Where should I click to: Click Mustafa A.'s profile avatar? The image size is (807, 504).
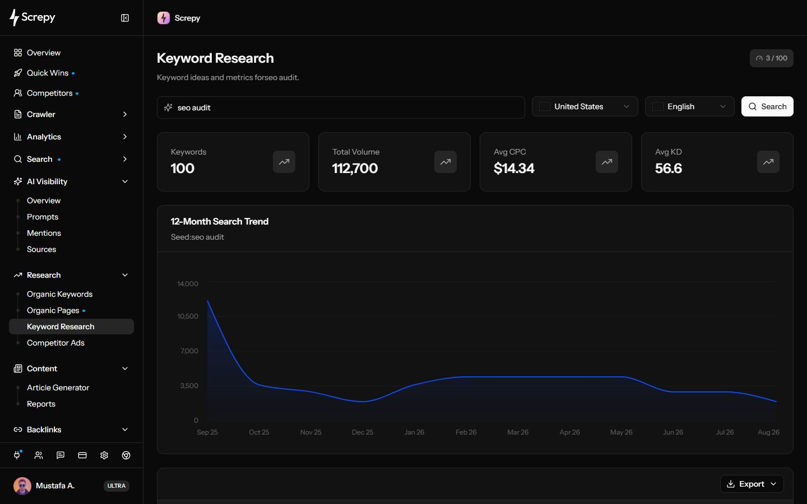point(22,486)
